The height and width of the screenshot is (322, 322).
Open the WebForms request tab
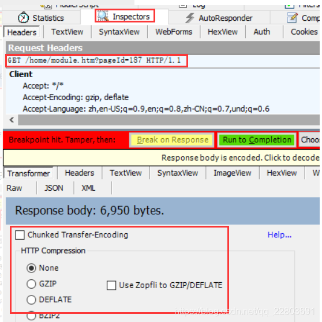click(x=174, y=32)
